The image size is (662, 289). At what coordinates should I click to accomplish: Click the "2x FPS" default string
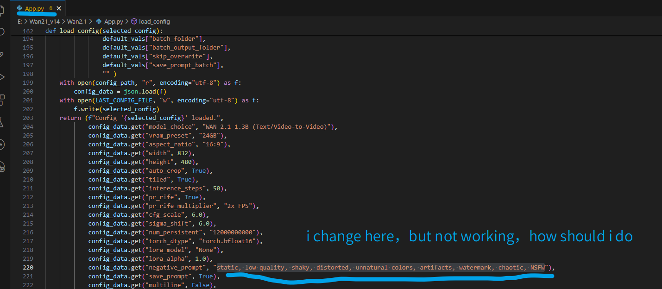tap(238, 206)
